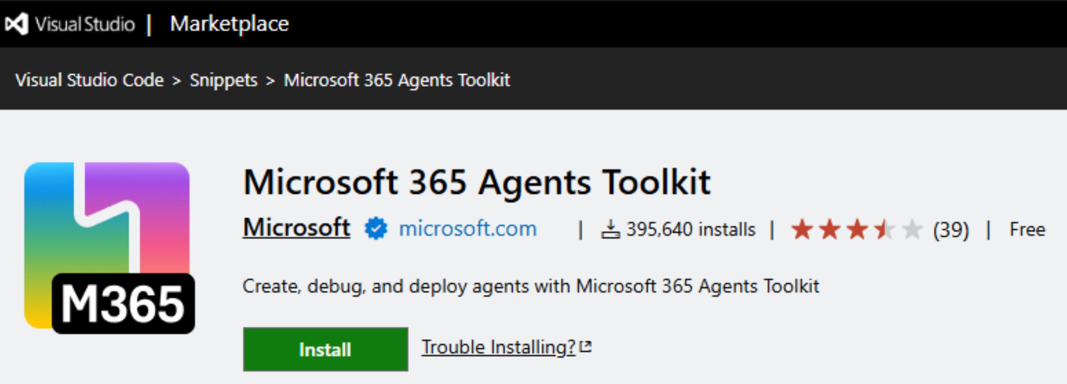Go to Visual Studio Code breadcrumb
The width and height of the screenshot is (1067, 384).
(90, 80)
